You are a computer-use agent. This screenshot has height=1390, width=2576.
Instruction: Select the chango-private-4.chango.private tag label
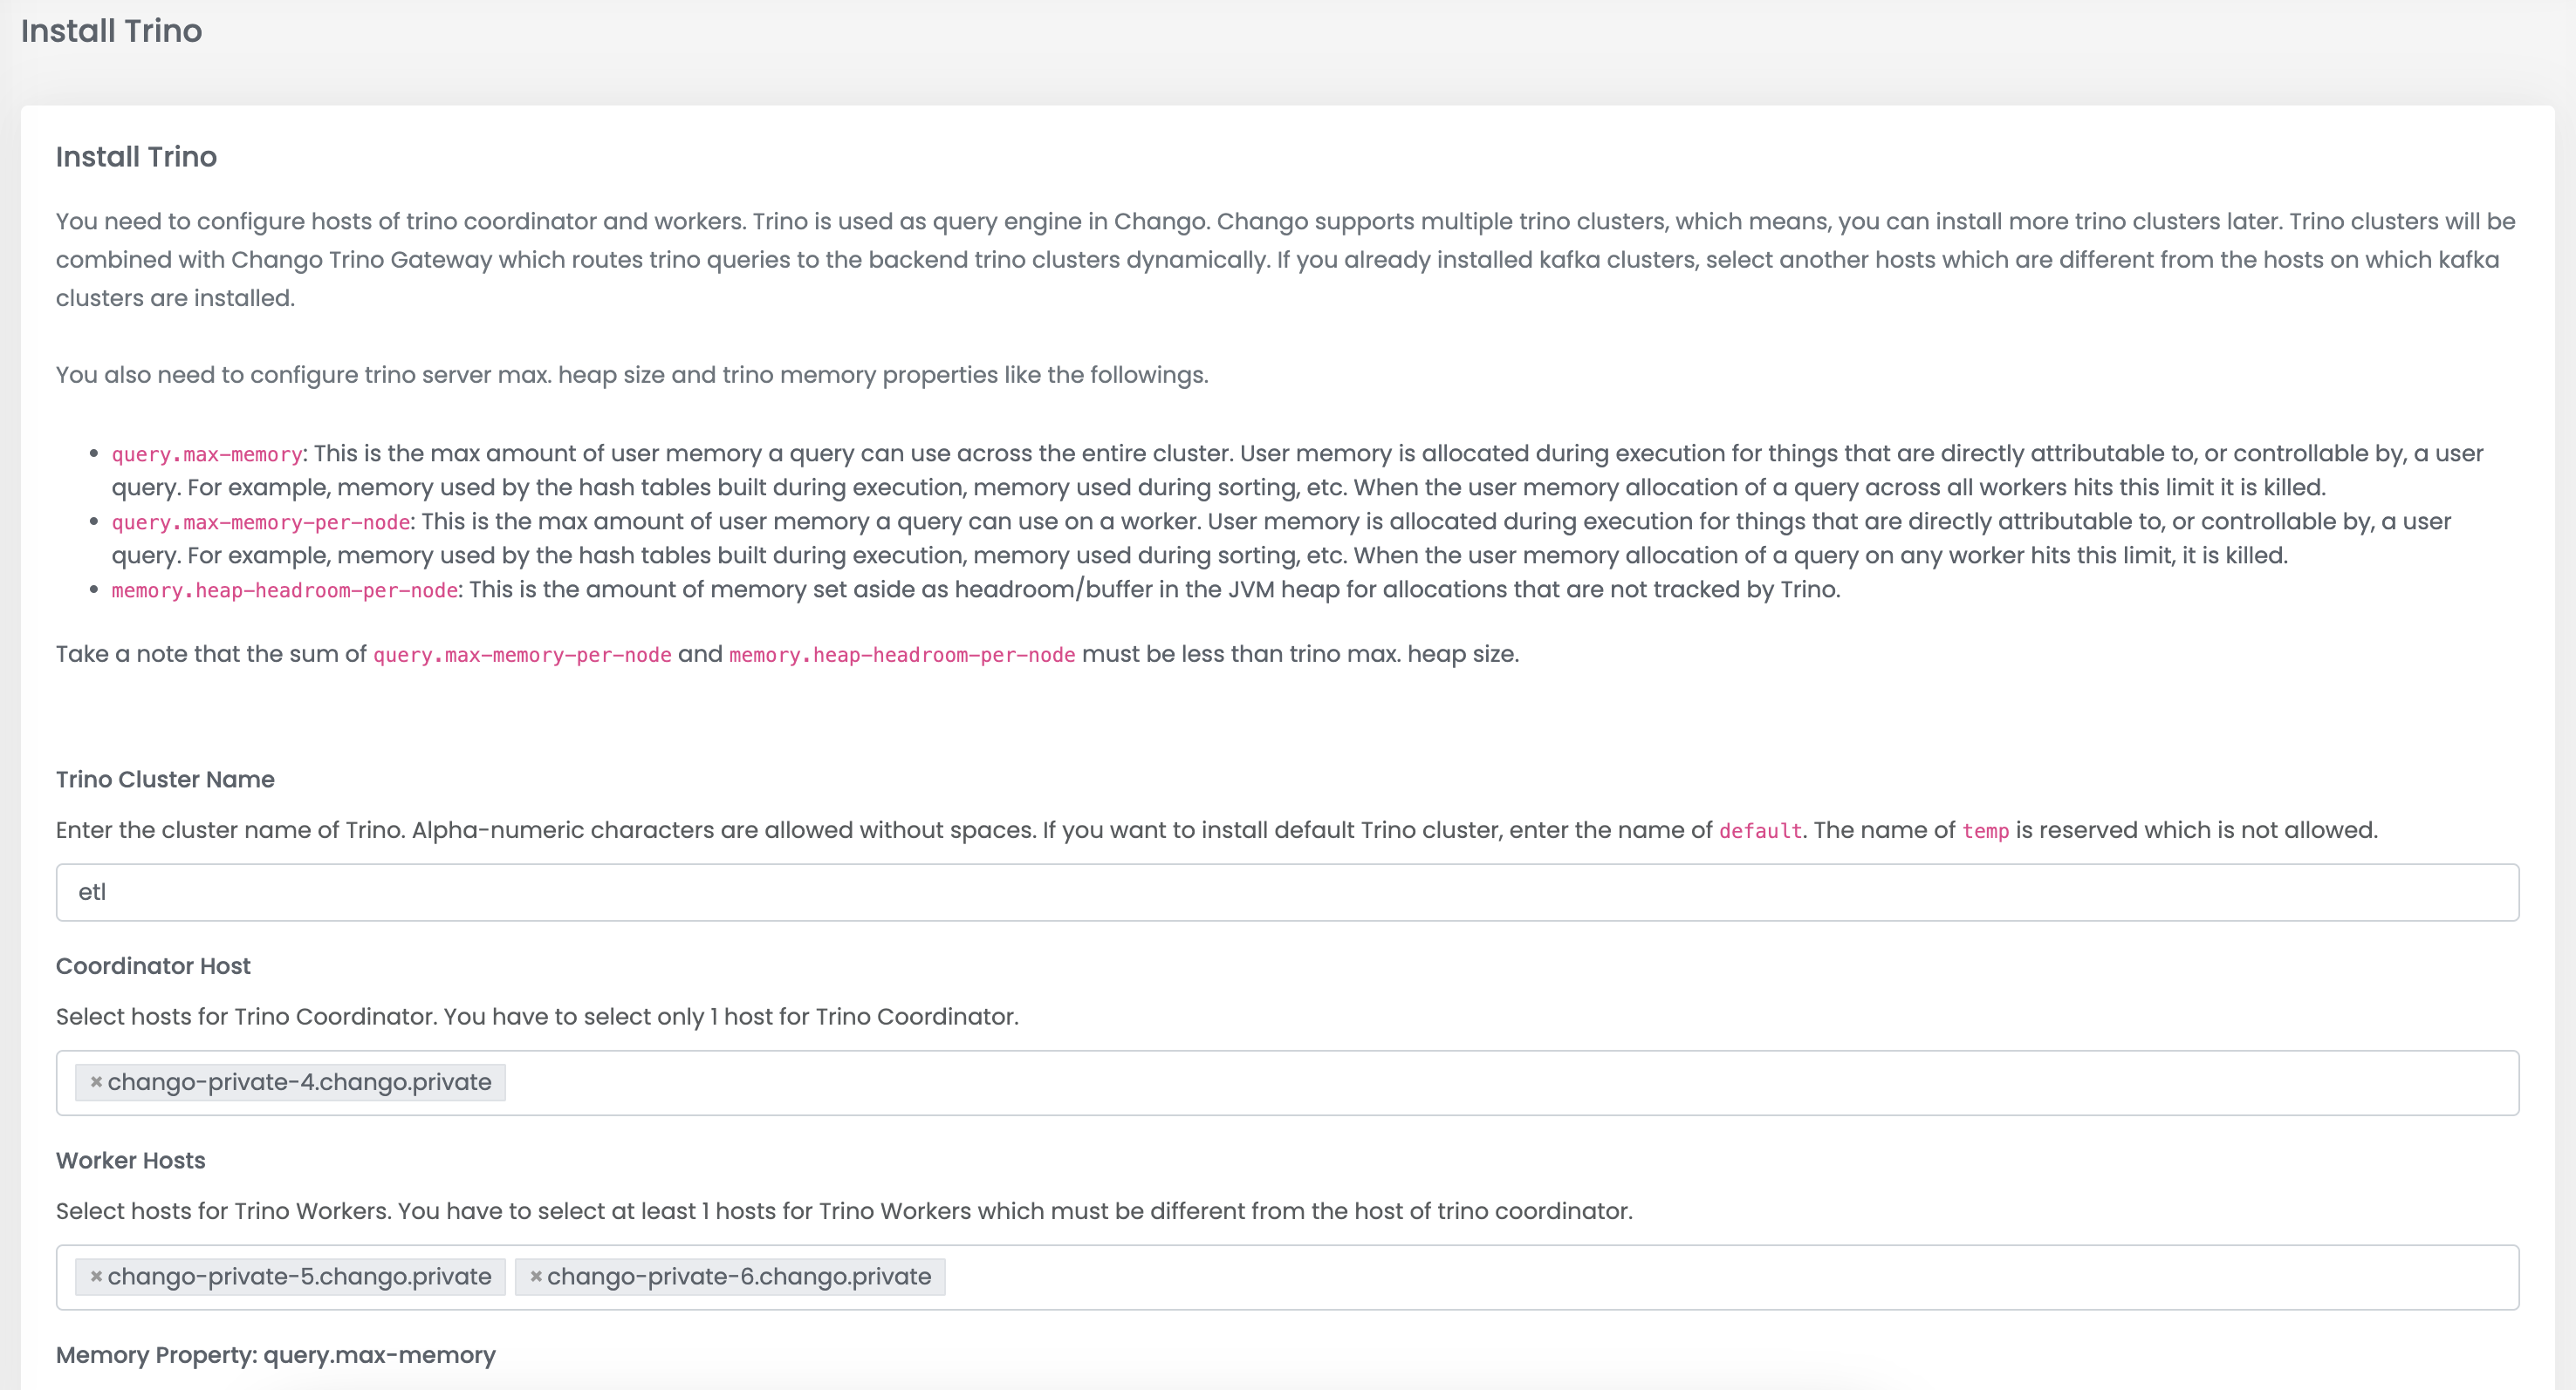pos(299,1082)
